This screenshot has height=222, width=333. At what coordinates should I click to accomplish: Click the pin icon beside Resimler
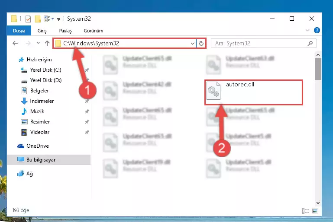[x=87, y=122]
